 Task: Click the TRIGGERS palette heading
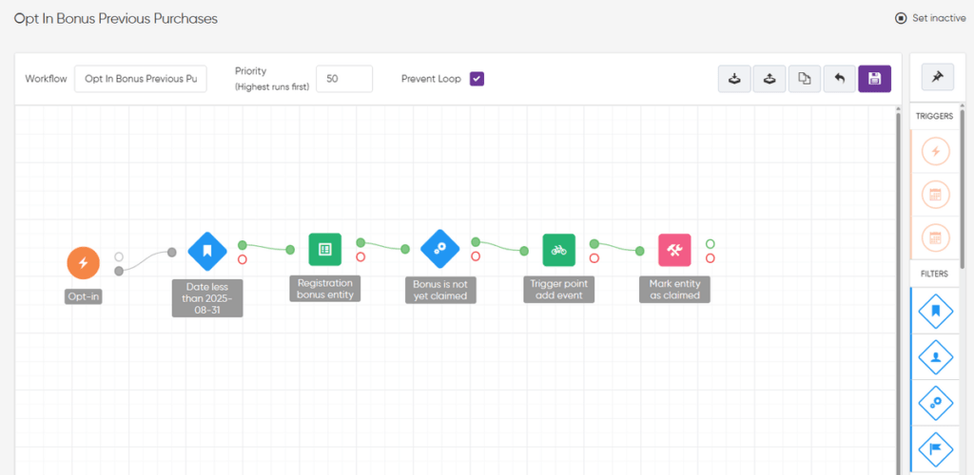click(x=934, y=116)
